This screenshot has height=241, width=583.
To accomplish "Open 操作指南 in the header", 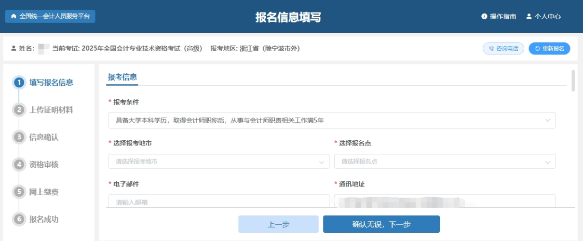I will [502, 16].
